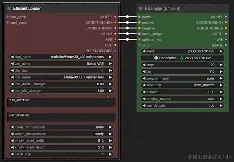Decrease clip_skip with its left arrow

(12, 70)
